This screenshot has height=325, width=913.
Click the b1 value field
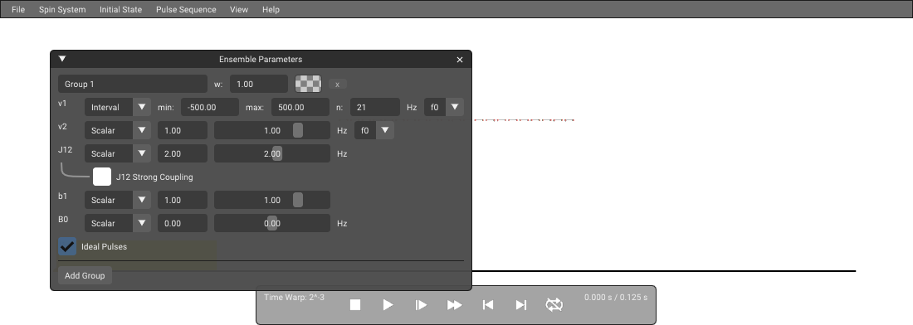183,200
